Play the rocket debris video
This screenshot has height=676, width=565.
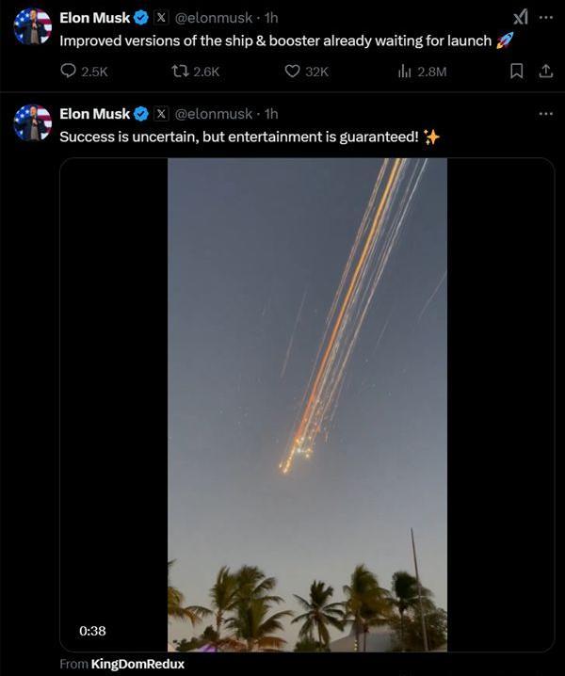click(x=307, y=405)
